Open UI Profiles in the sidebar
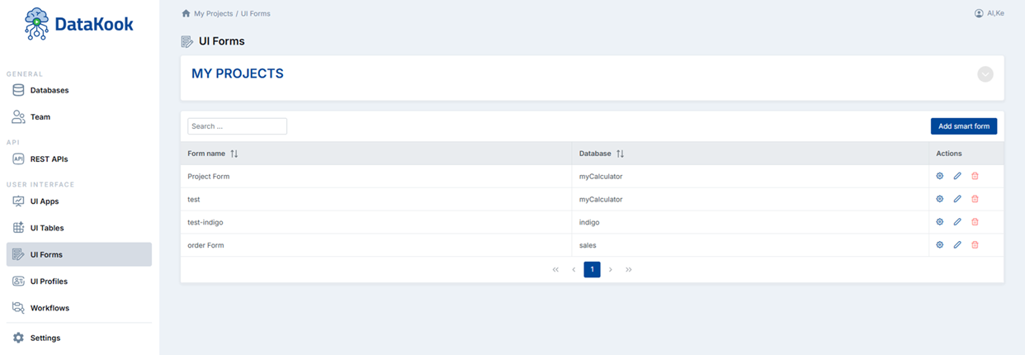Screen dimensions: 1025x355 [x=79, y=282]
